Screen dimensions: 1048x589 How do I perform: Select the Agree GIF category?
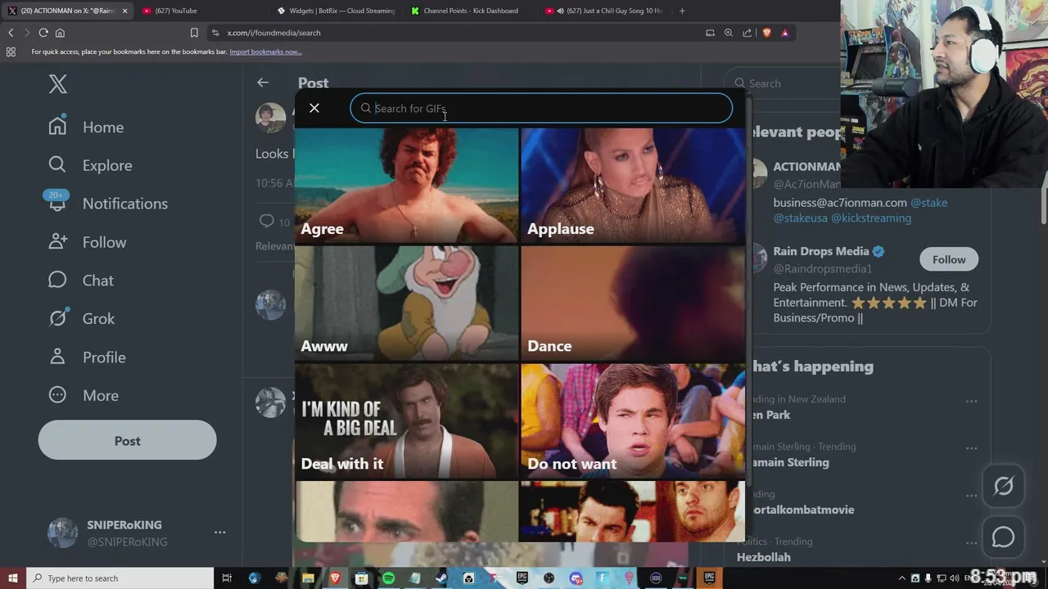click(406, 186)
